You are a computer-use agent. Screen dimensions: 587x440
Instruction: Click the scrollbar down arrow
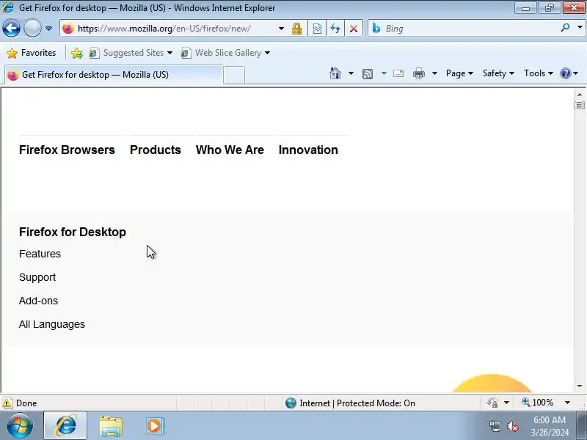point(580,386)
